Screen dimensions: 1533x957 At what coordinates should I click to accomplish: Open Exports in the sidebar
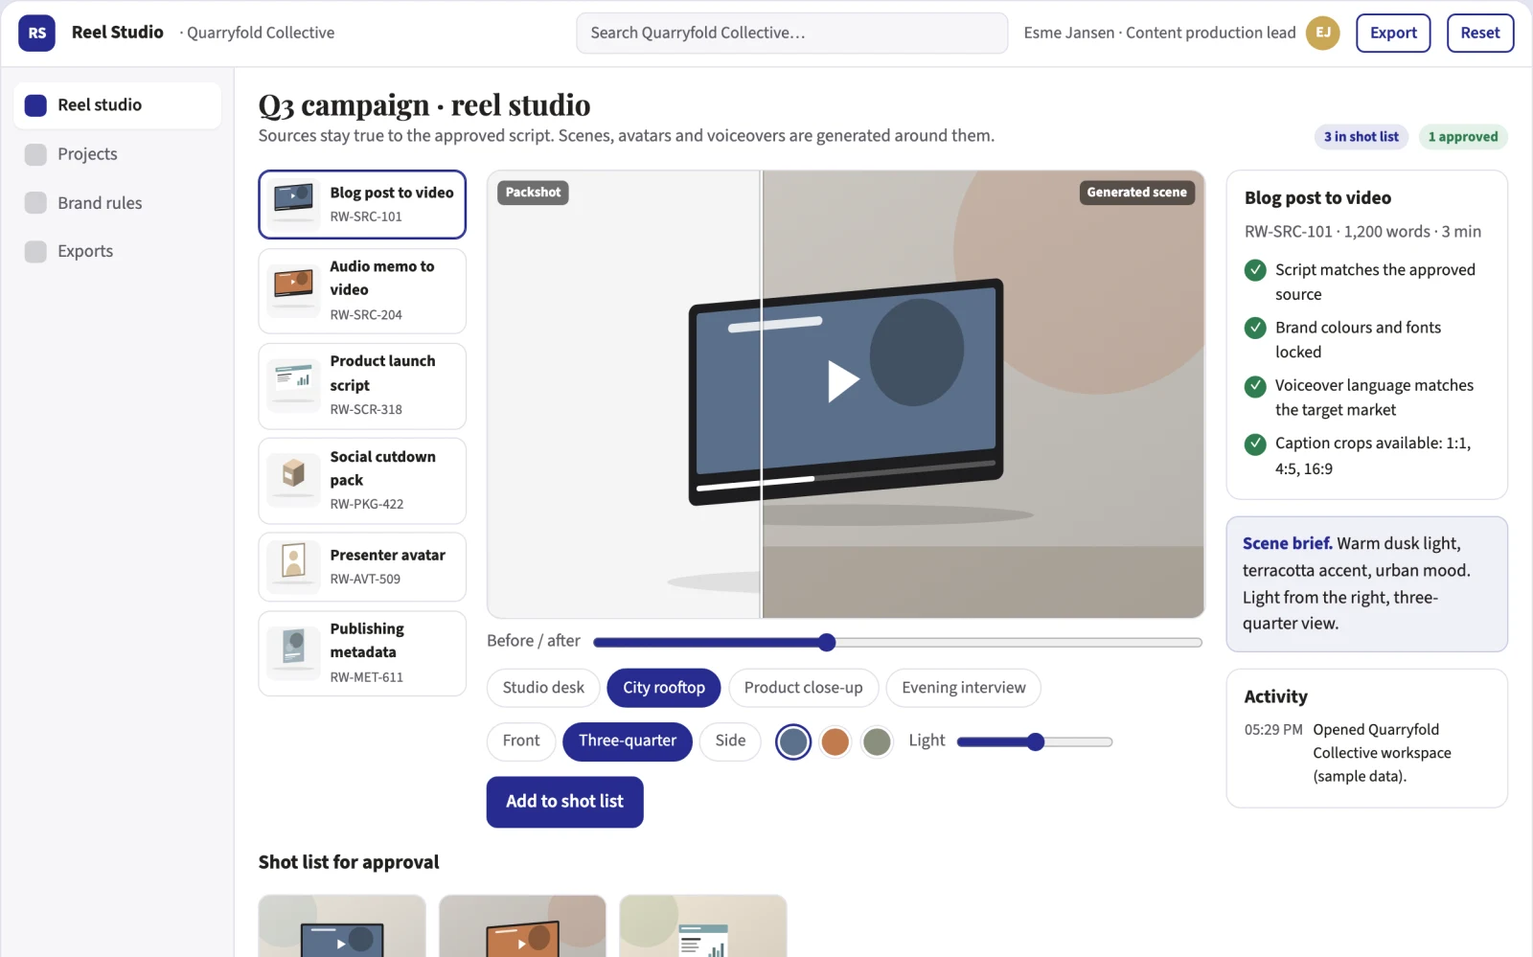(117, 251)
